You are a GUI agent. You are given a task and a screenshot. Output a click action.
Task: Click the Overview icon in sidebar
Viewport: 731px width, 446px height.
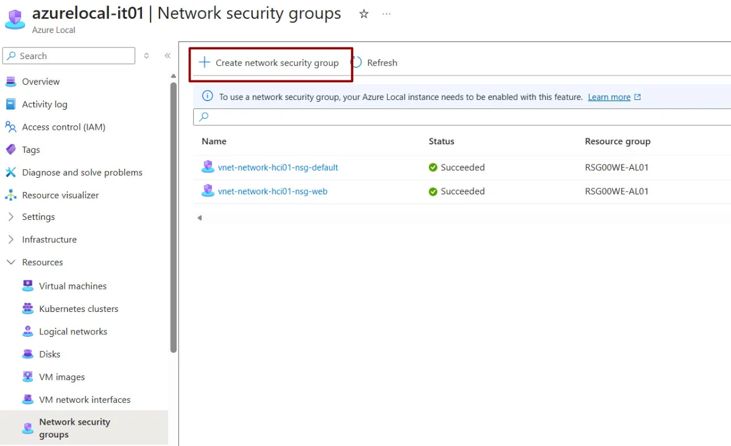pos(10,82)
